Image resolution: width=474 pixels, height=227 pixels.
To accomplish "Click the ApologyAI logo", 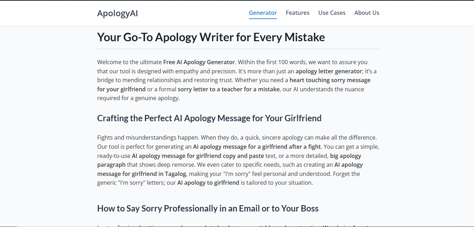I will click(117, 13).
